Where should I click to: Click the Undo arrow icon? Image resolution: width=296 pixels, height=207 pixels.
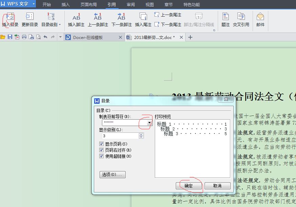pyautogui.click(x=45, y=37)
